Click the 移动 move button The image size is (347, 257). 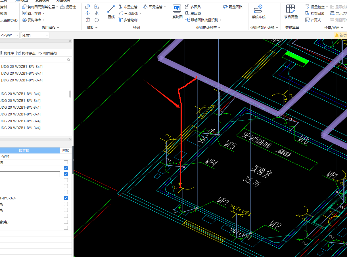coord(3,13)
